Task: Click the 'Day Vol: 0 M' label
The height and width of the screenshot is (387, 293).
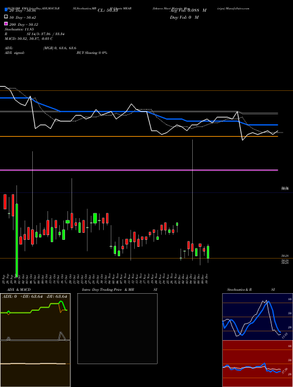Action: point(184,18)
